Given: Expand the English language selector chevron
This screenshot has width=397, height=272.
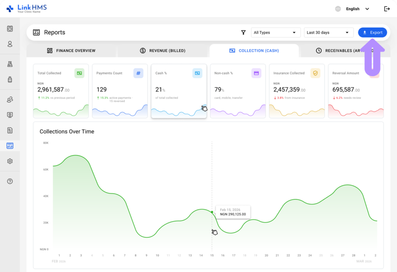Looking at the screenshot, I should [x=367, y=9].
